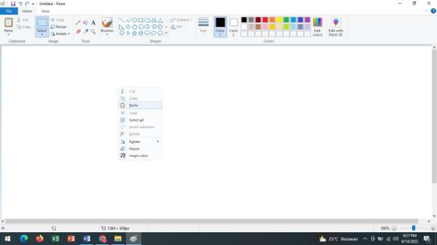Click the ribbon Resize button
The width and height of the screenshot is (437, 245).
(x=58, y=27)
